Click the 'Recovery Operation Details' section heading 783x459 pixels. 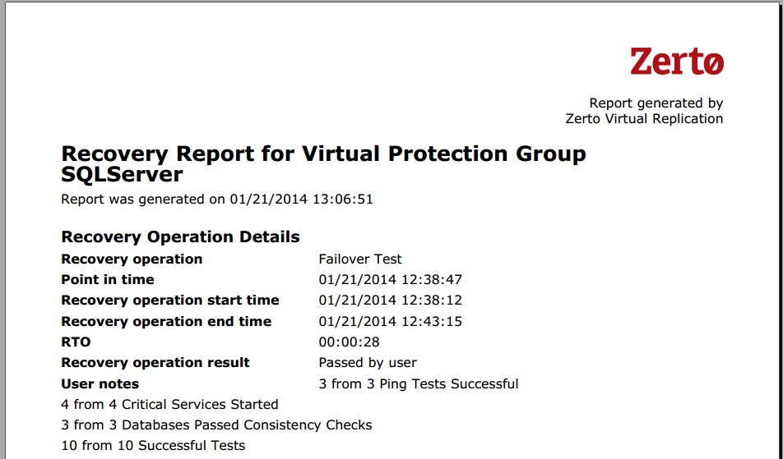point(180,236)
